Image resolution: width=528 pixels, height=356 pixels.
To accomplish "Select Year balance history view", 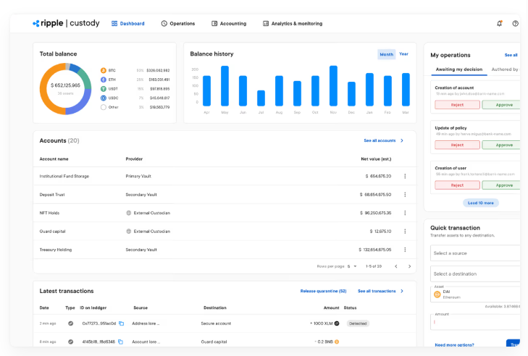I will pyautogui.click(x=403, y=54).
